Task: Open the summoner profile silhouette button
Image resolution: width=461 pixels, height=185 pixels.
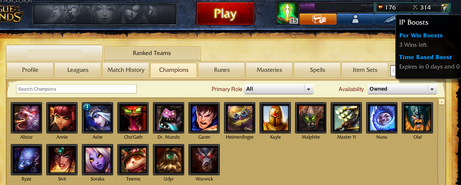Action: pos(355,19)
